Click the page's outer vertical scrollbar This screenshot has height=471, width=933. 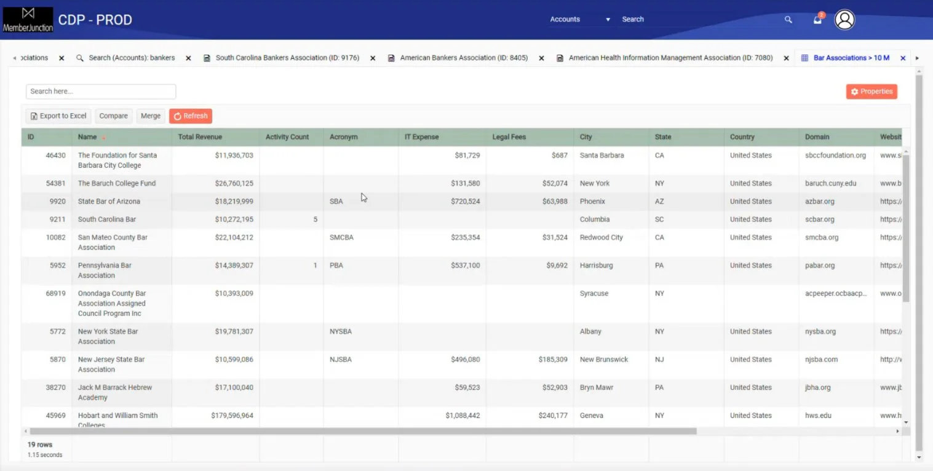pos(919,263)
